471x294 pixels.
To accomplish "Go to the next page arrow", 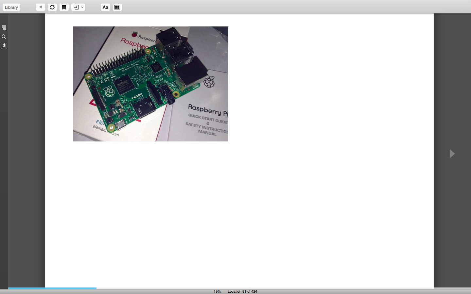I will 452,154.
